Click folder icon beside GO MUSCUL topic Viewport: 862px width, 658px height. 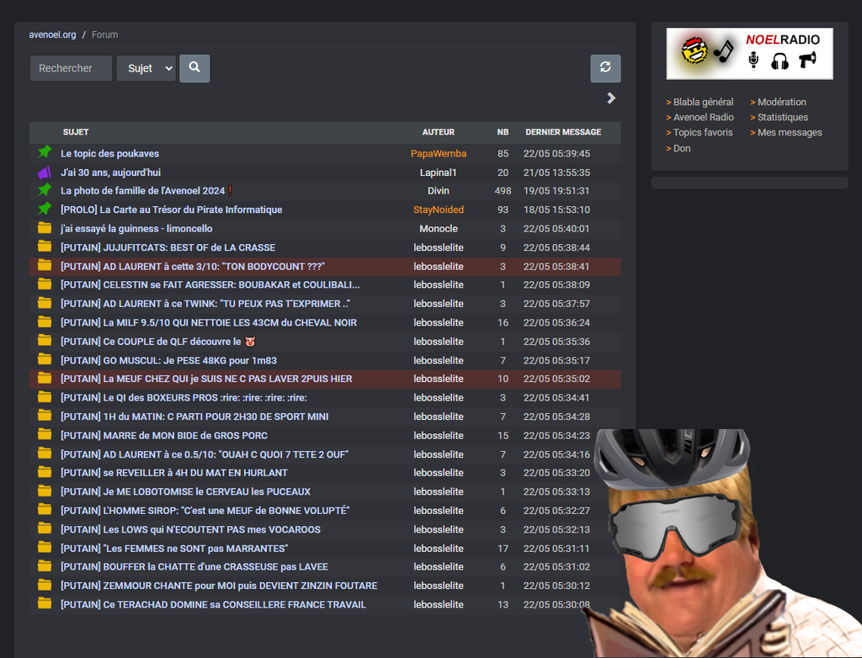[x=45, y=360]
